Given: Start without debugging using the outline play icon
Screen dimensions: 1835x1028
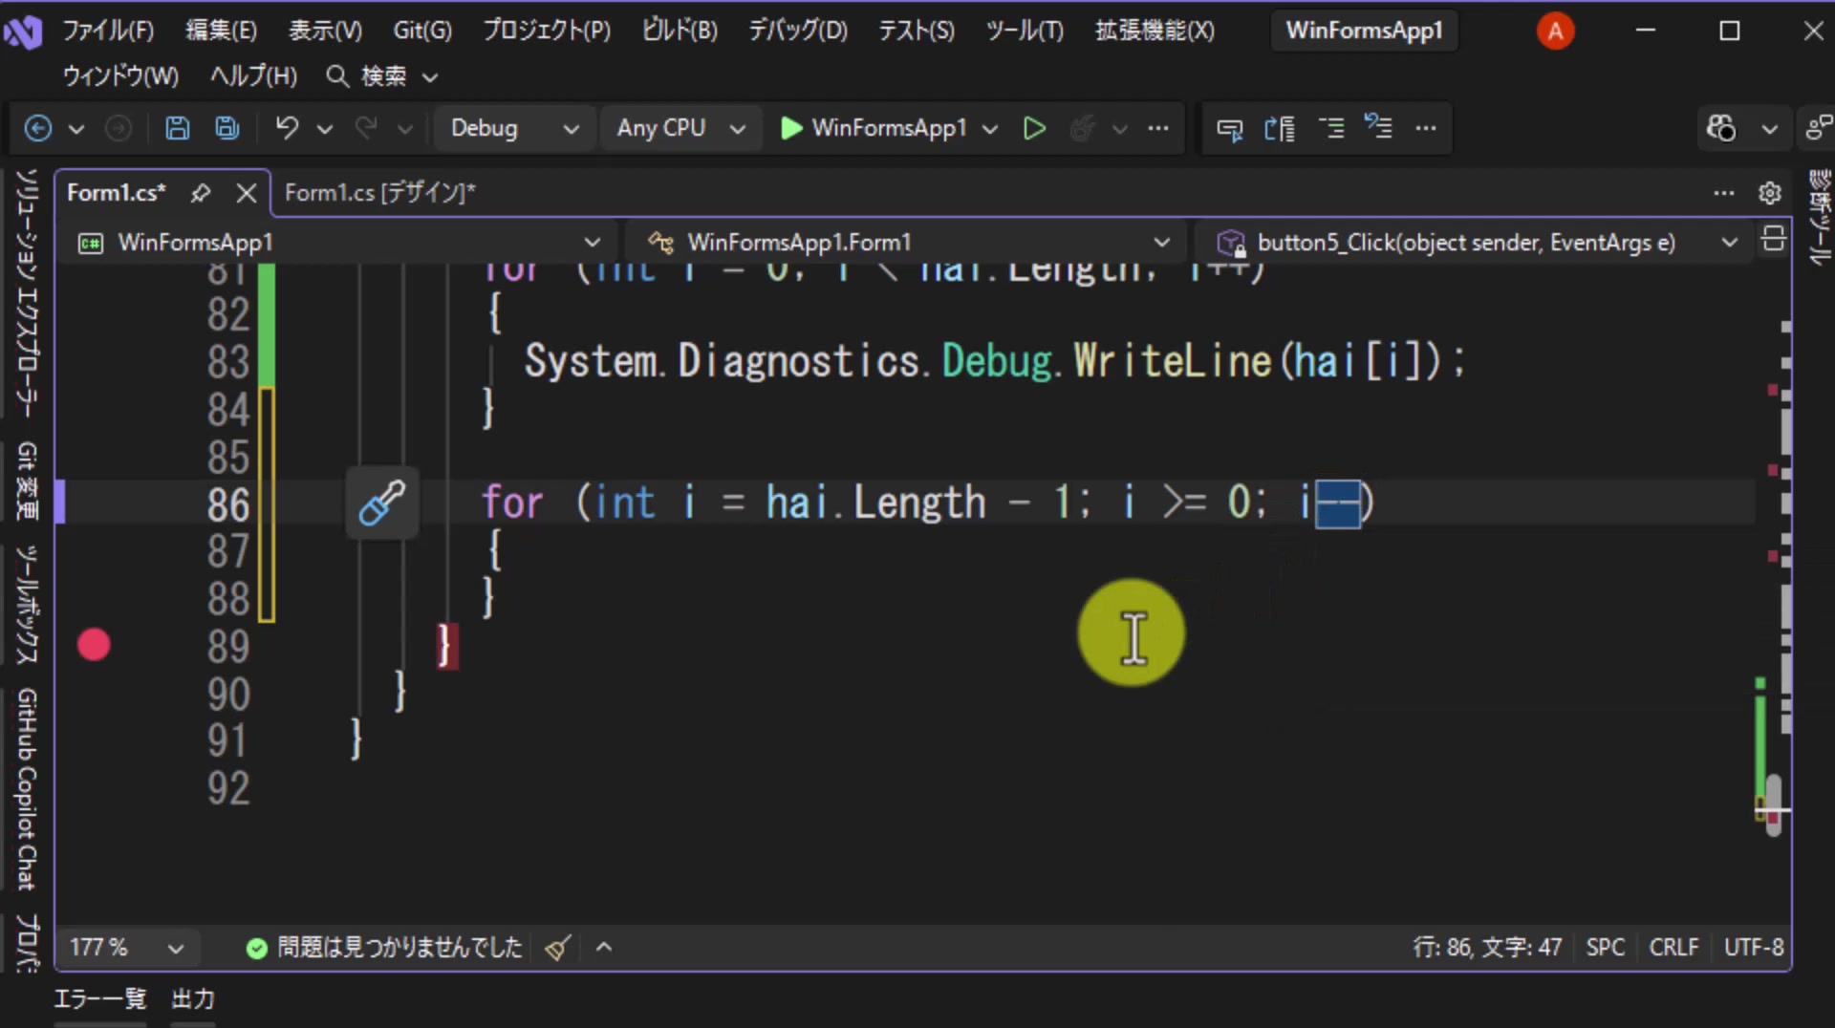Looking at the screenshot, I should [1034, 128].
